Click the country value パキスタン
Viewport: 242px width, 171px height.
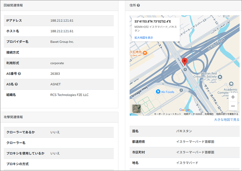pyautogui.click(x=184, y=131)
